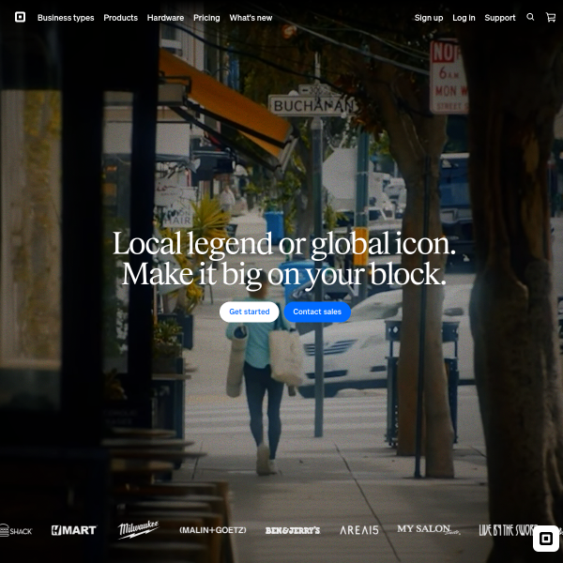
Task: Click the headline 'Local legend or global icon.'
Action: pos(284,243)
